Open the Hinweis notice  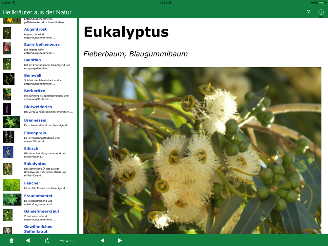pos(66,240)
